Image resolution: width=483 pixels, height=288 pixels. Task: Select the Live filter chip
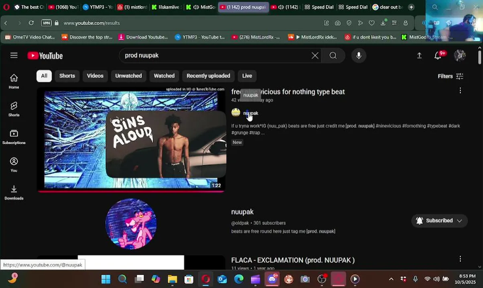[247, 76]
